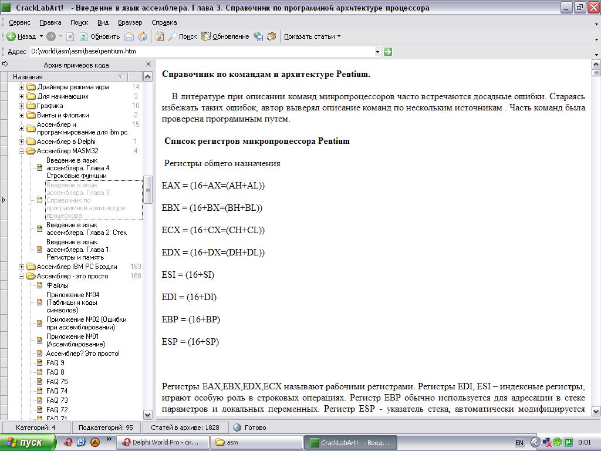Click the red X stop icon

pyautogui.click(x=70, y=36)
